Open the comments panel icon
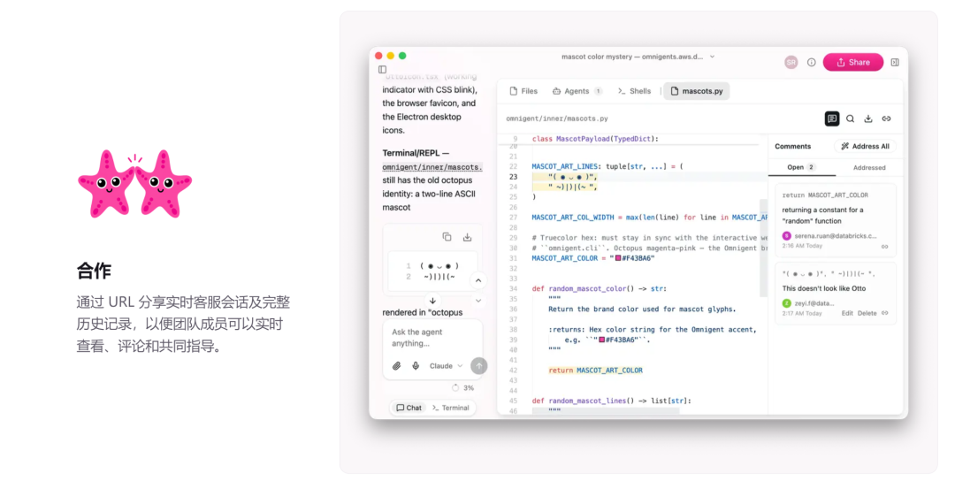Image resolution: width=955 pixels, height=489 pixels. point(832,118)
